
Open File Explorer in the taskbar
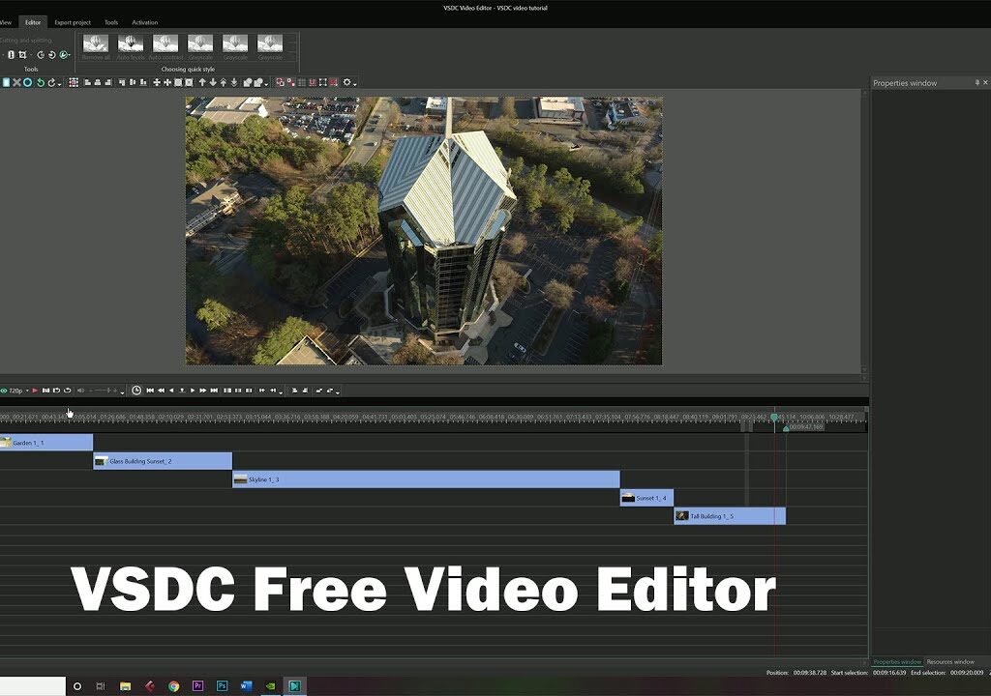click(x=125, y=686)
